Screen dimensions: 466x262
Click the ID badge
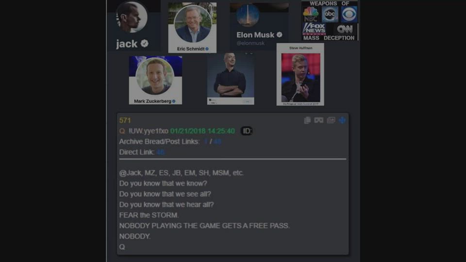[247, 131]
